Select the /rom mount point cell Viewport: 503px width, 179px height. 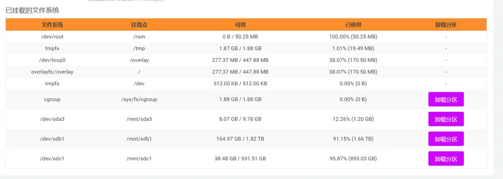139,36
